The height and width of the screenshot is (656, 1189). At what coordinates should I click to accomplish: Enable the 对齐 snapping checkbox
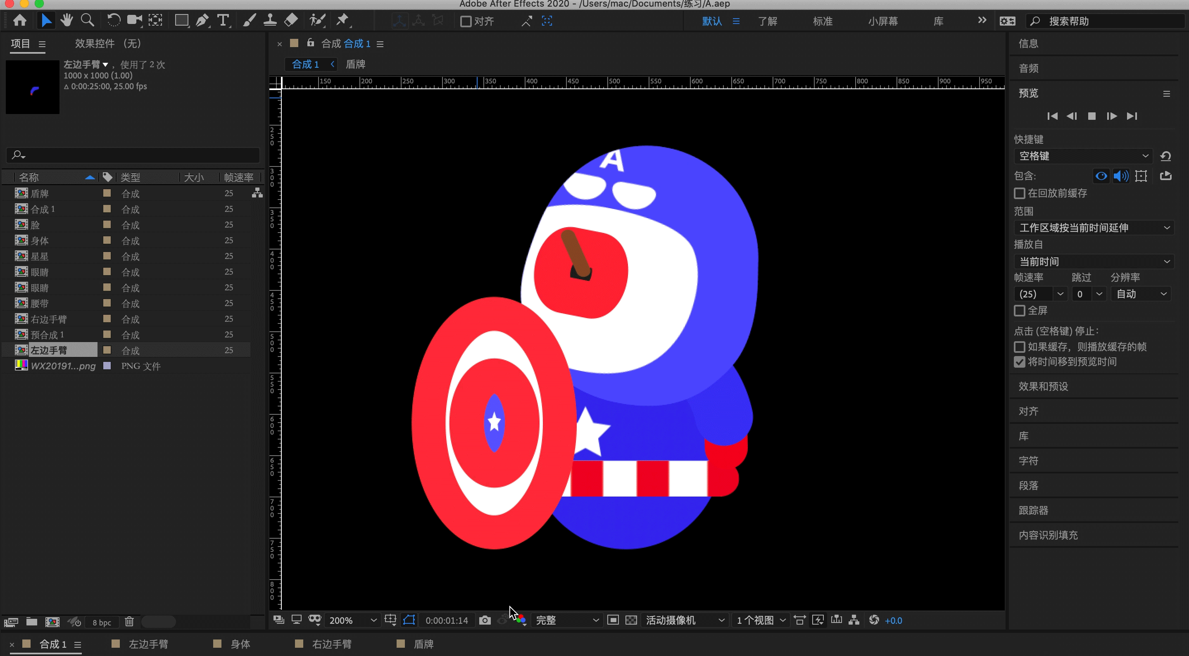(466, 21)
